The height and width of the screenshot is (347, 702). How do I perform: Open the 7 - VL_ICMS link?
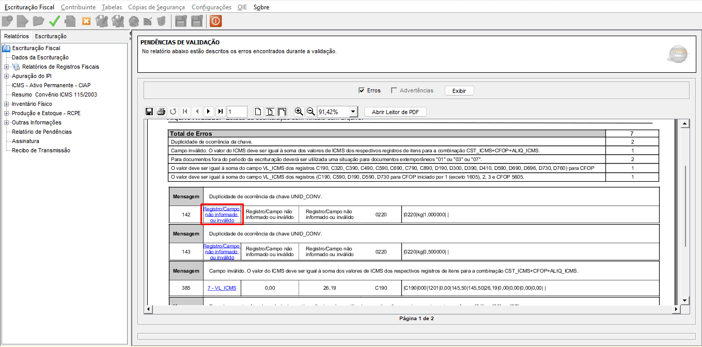click(222, 288)
